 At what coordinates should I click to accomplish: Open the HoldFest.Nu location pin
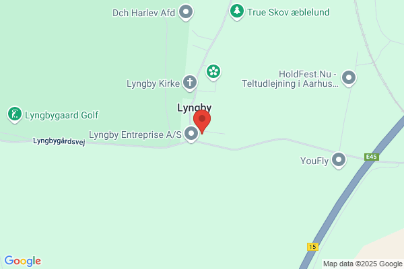[x=349, y=78]
